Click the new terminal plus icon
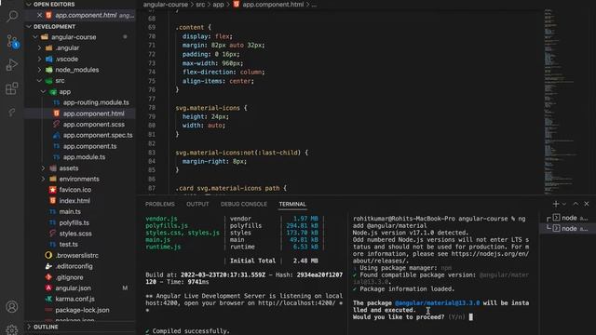 556,204
